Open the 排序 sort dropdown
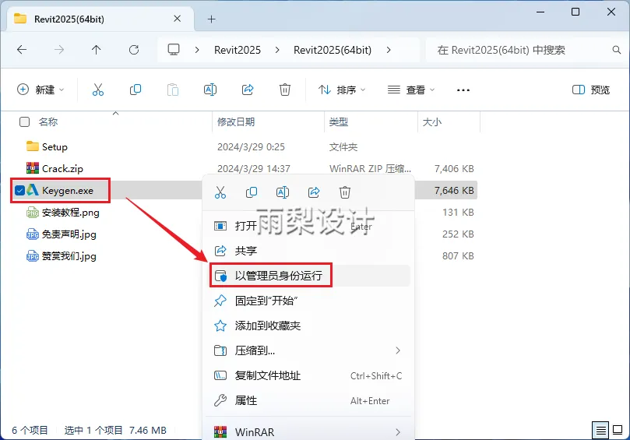This screenshot has height=440, width=630. pos(342,90)
